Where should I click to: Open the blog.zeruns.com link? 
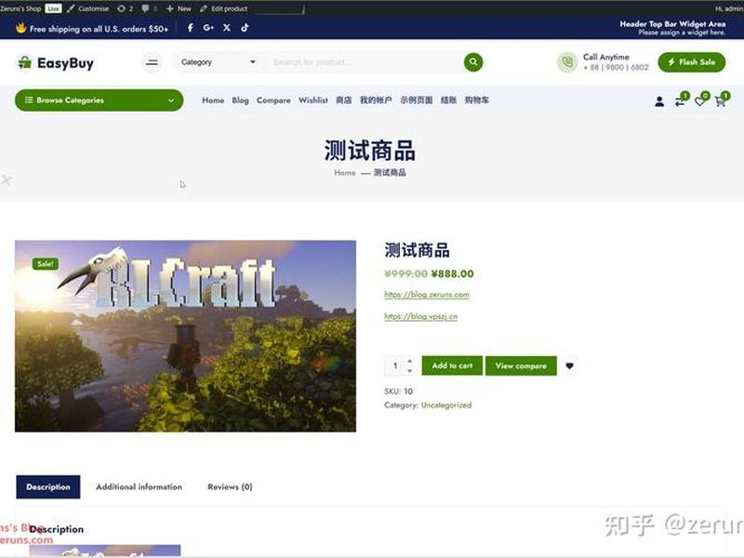[427, 295]
